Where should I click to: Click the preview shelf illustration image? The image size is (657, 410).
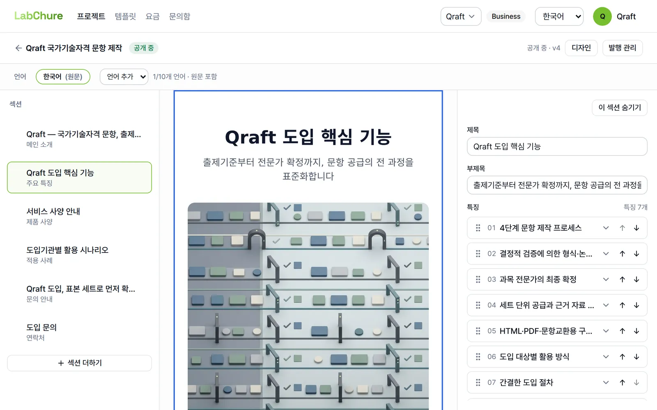(308, 306)
